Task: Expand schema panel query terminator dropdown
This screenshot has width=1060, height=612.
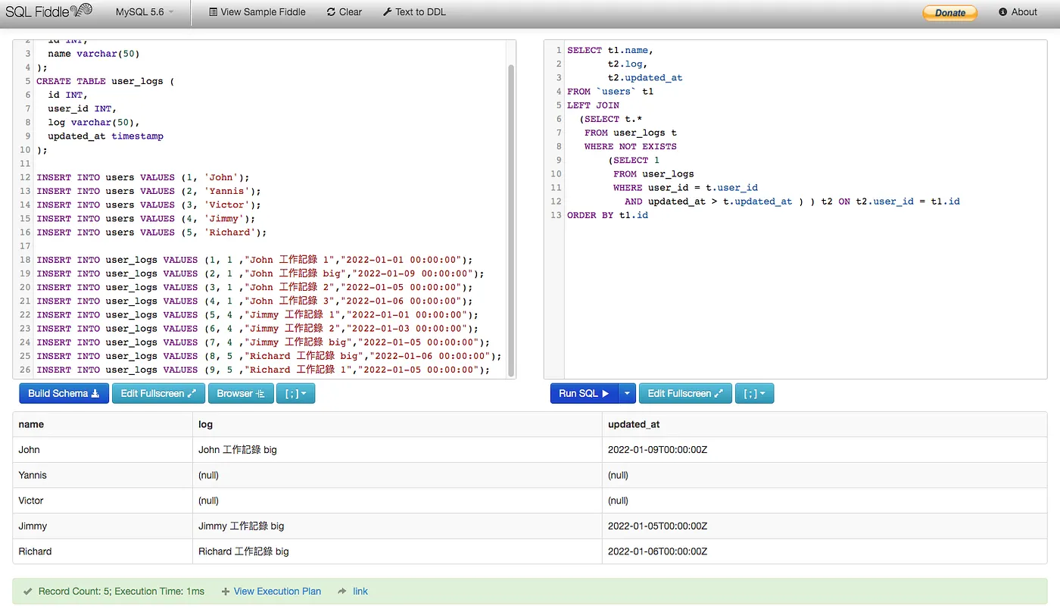Action: coord(295,394)
